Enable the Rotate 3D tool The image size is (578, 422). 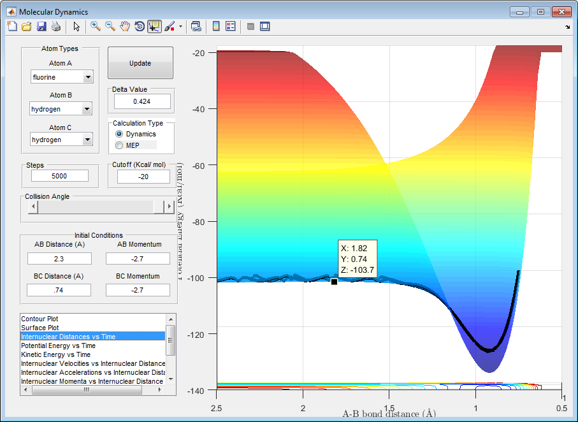(x=140, y=27)
